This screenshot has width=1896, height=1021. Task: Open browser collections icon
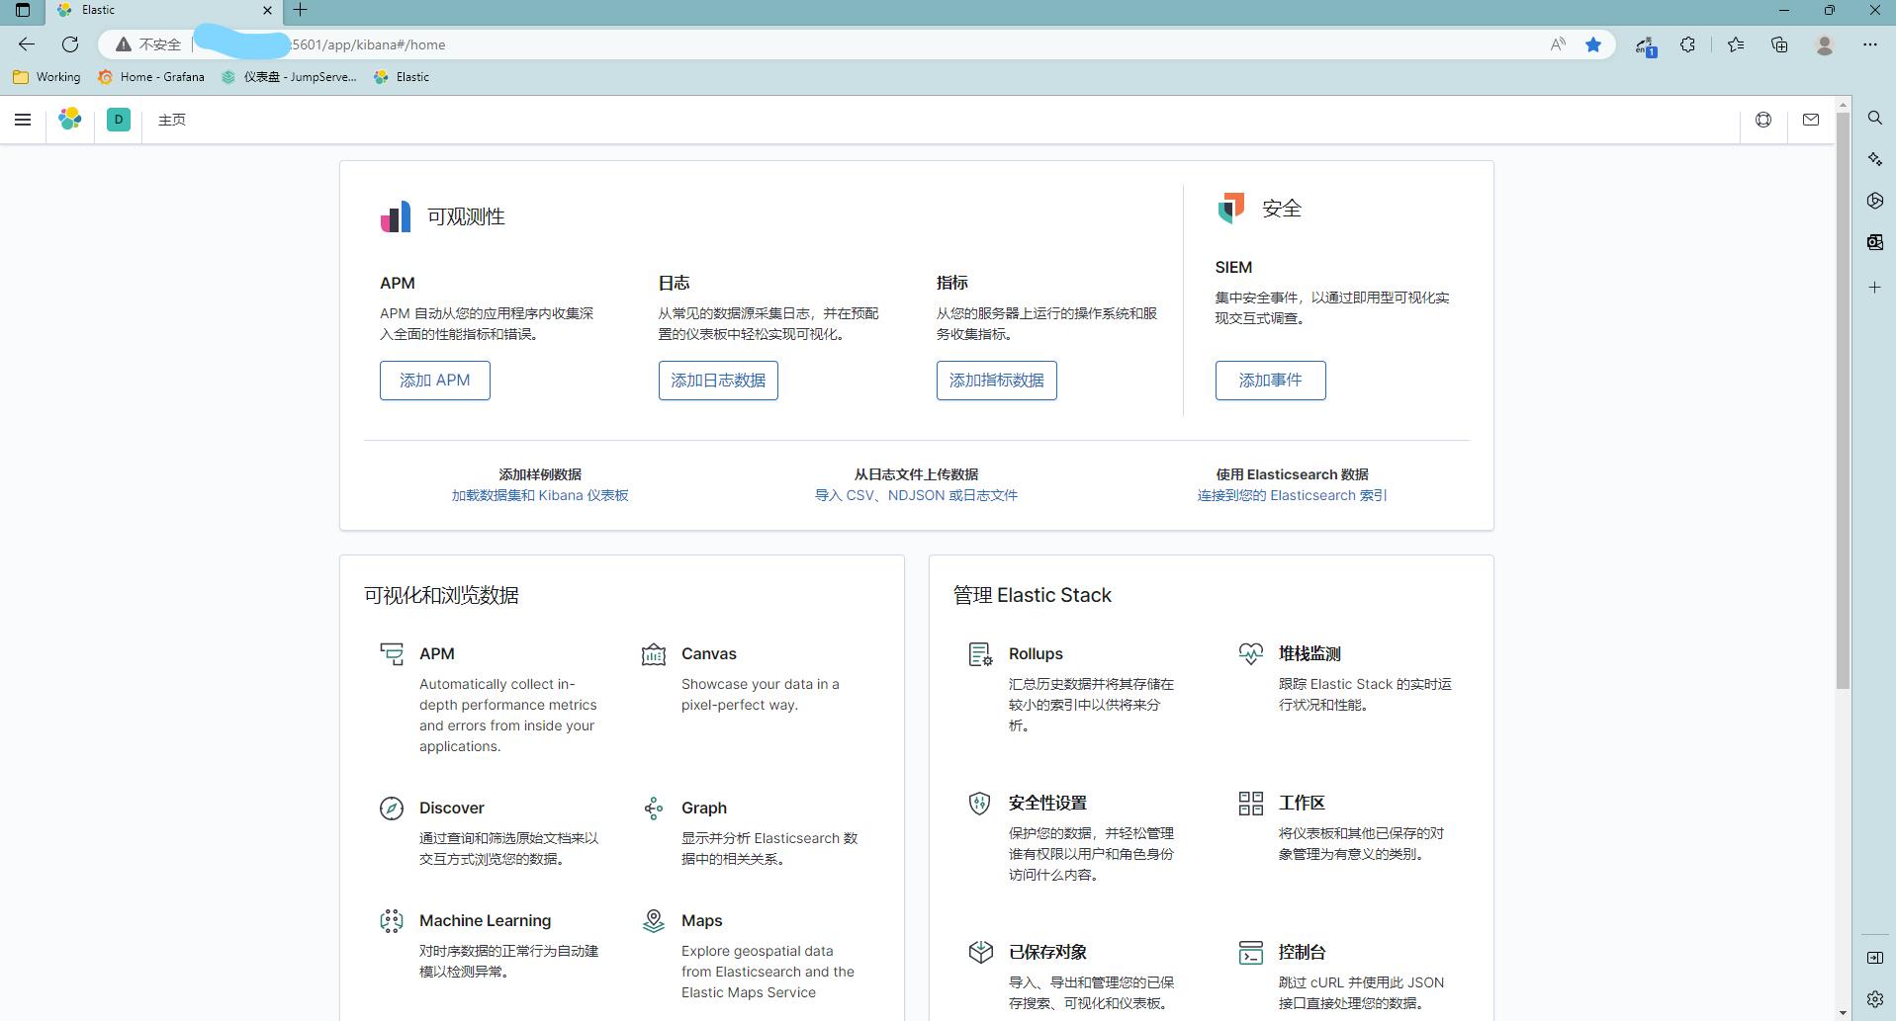click(x=1779, y=44)
